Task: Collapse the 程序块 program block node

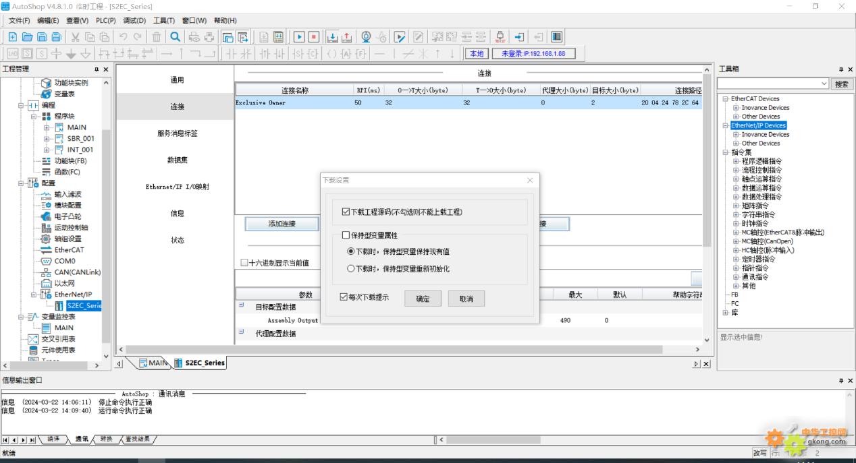Action: (34, 117)
